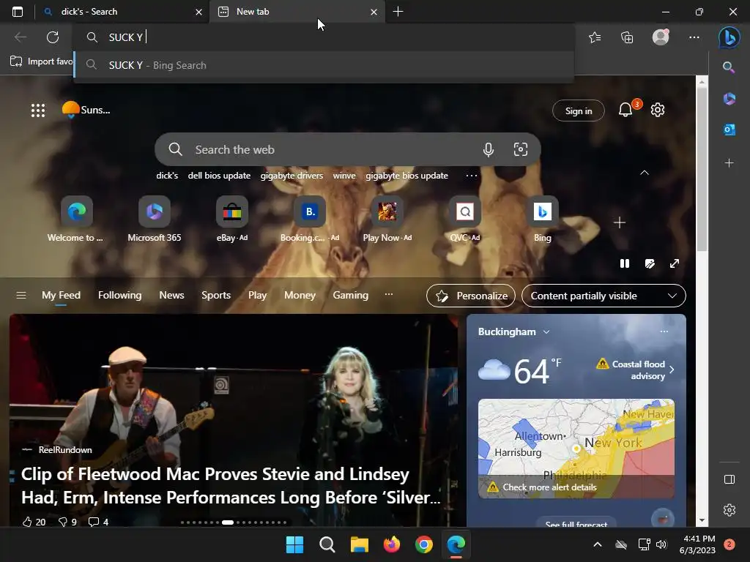Viewport: 750px width, 562px height.
Task: Start voice search with microphone icon
Action: [x=488, y=149]
